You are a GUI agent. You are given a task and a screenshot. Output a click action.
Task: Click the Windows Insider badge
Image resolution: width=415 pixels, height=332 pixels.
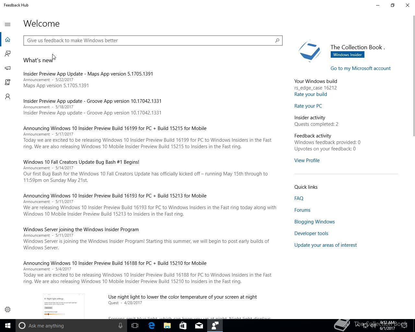point(347,55)
